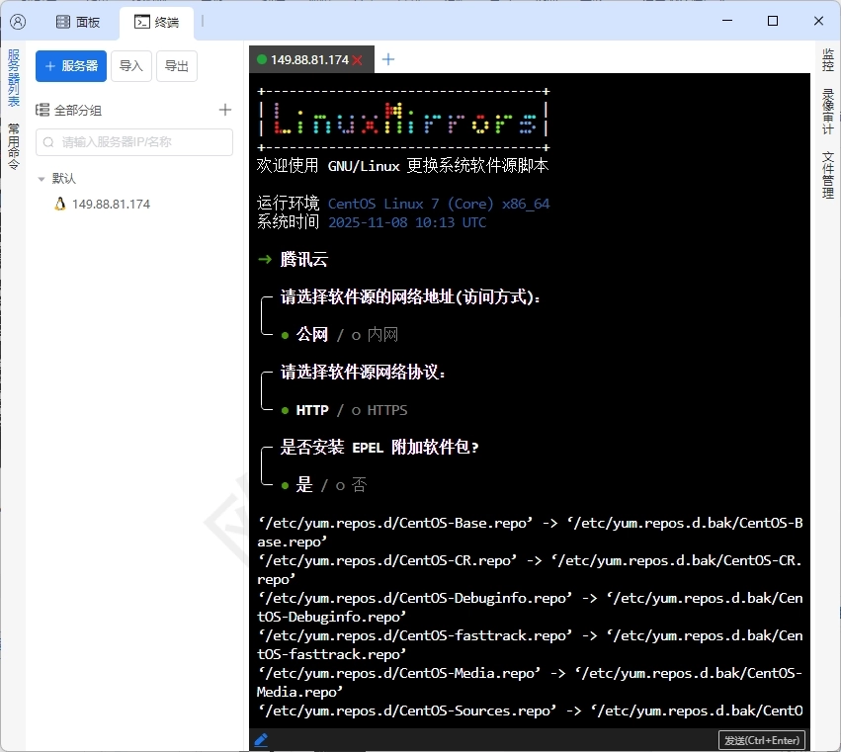Viewport: 841px width, 752px height.
Task: Click the 全部分组 group list icon
Action: pos(42,111)
